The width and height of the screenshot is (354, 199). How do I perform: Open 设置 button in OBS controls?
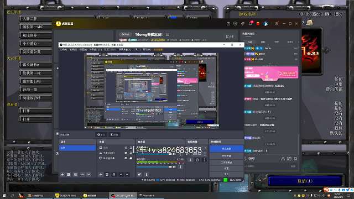(226, 168)
